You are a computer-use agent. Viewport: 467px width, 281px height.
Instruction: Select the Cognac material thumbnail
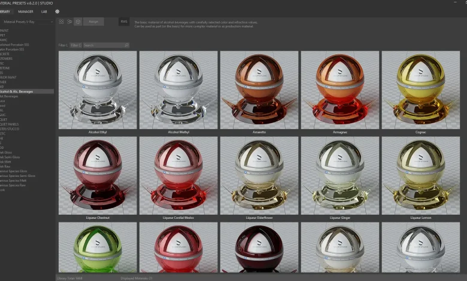[421, 90]
